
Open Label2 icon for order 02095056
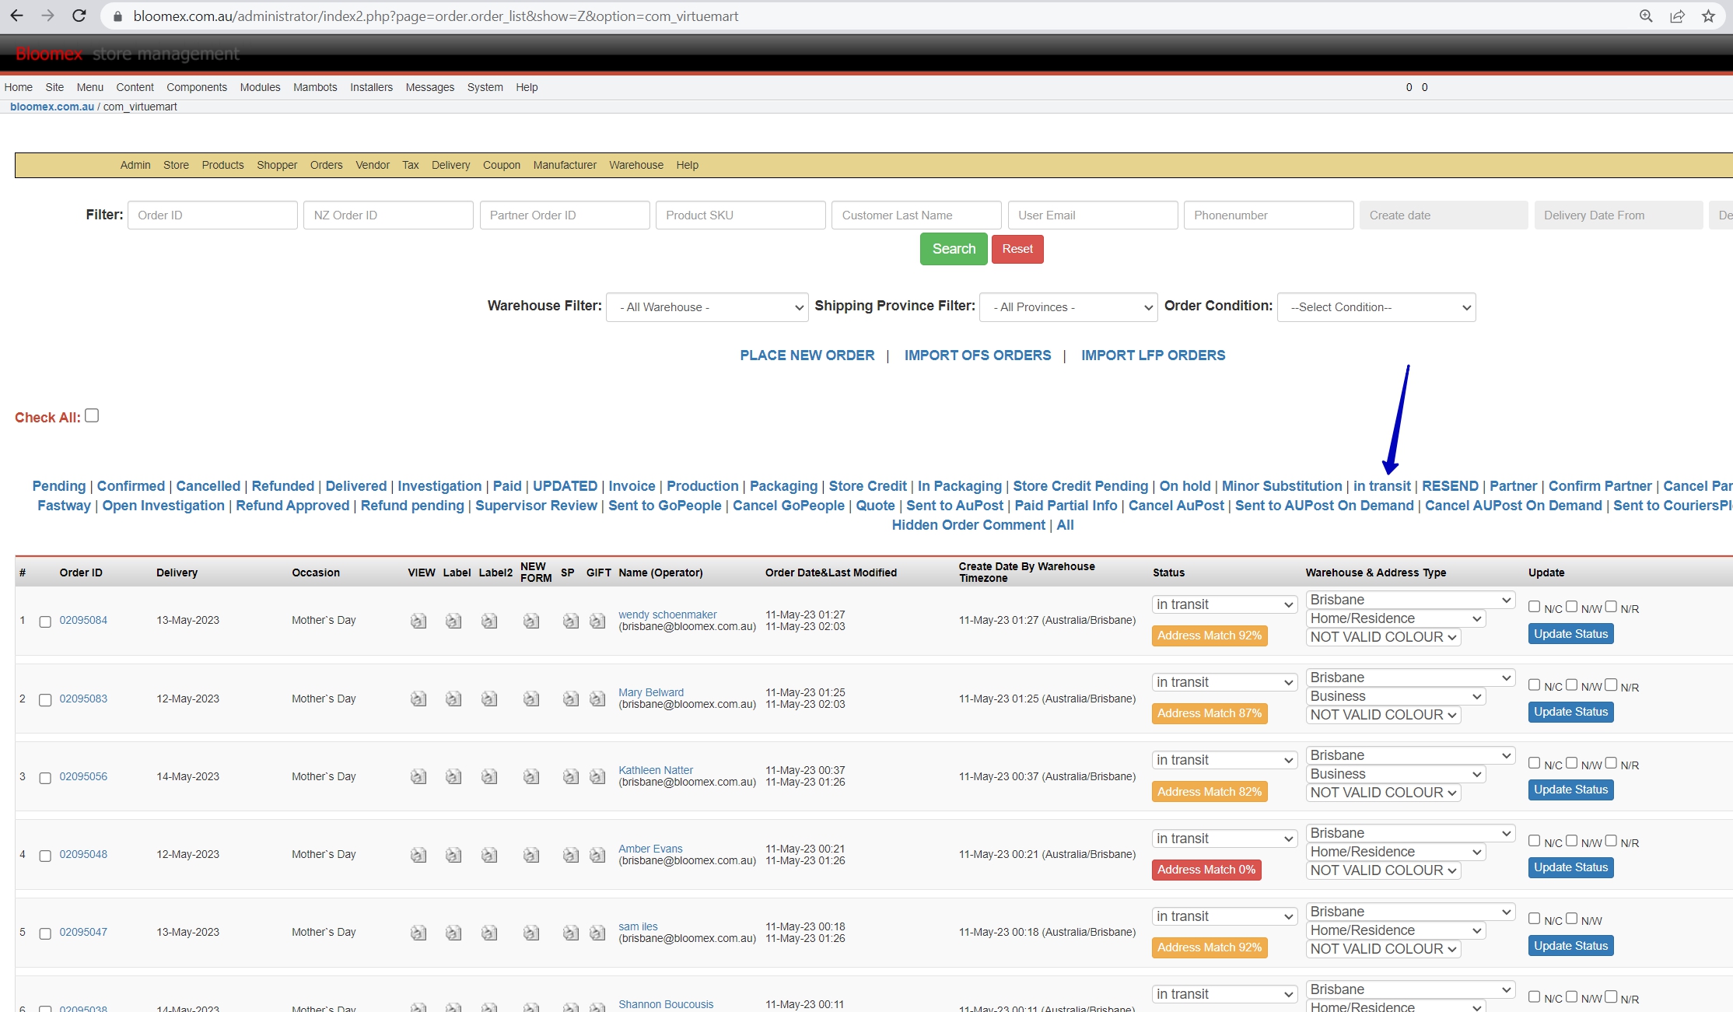489,776
